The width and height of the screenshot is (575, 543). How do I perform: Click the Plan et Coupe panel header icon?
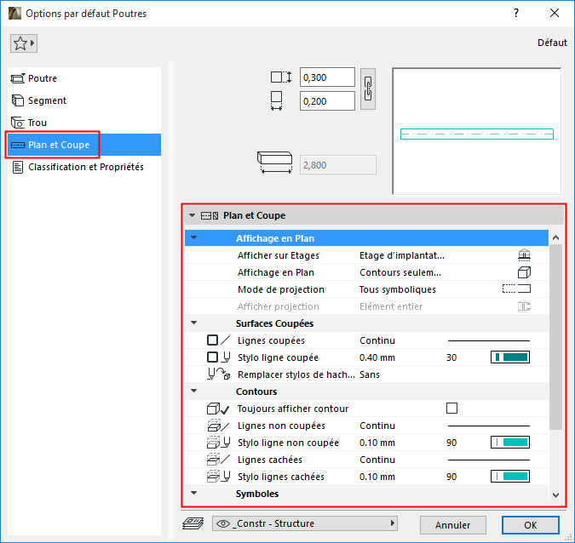pos(210,216)
